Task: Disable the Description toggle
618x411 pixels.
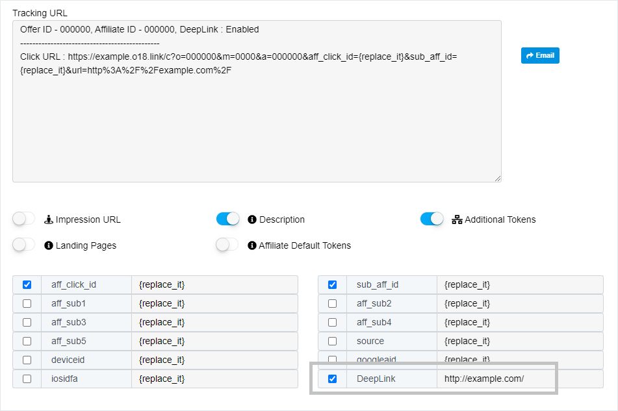Action: tap(227, 219)
